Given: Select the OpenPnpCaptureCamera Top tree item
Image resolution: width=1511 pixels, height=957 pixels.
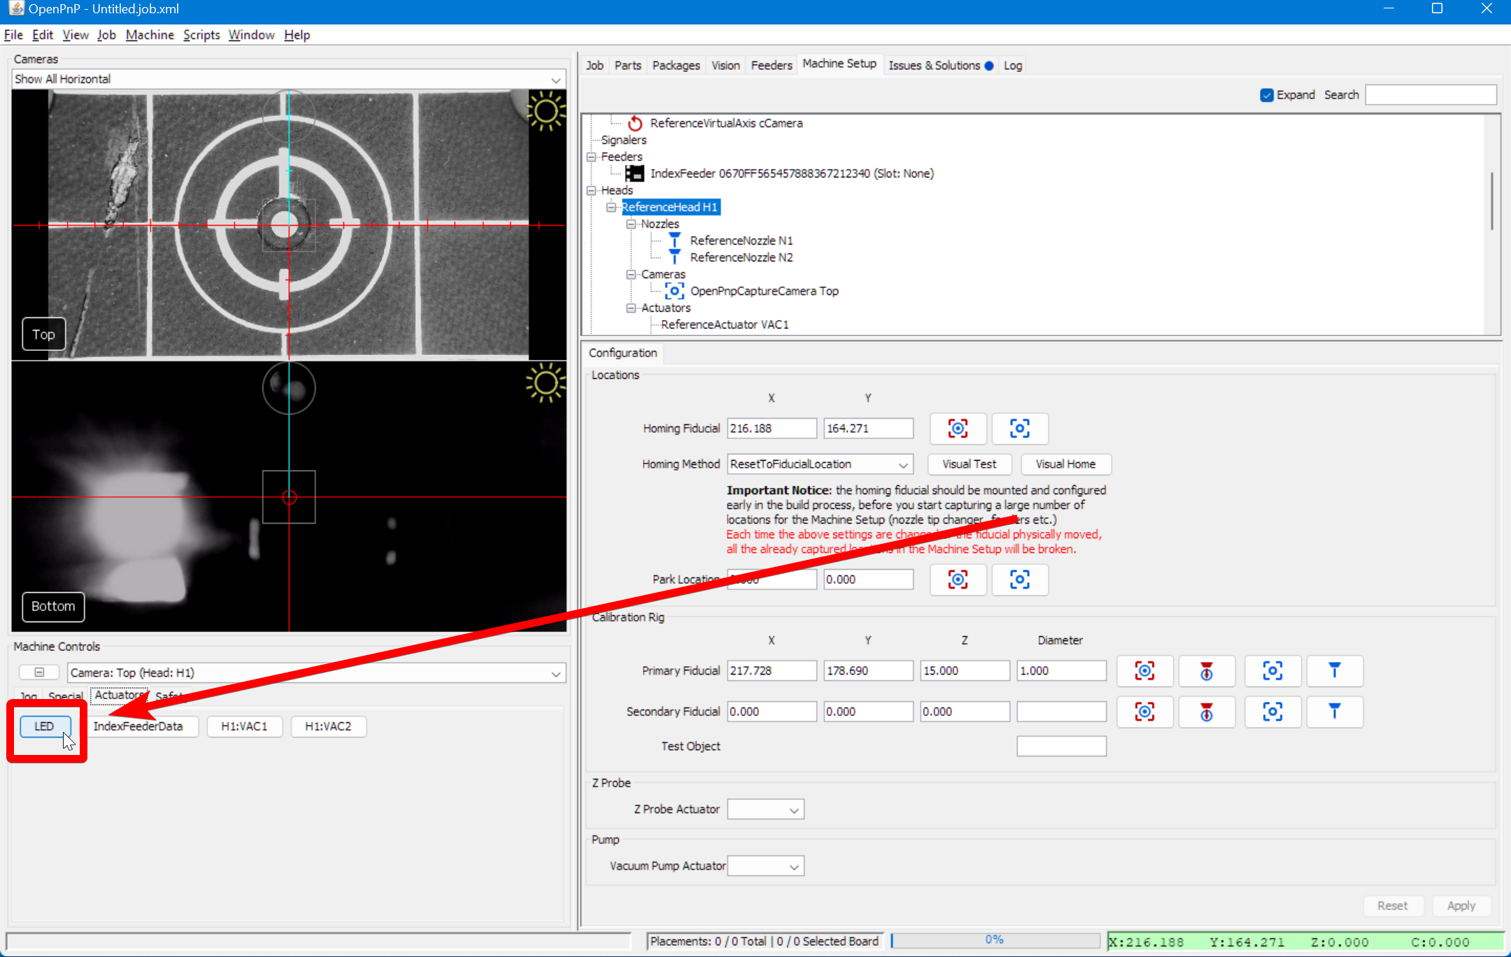Looking at the screenshot, I should coord(763,291).
